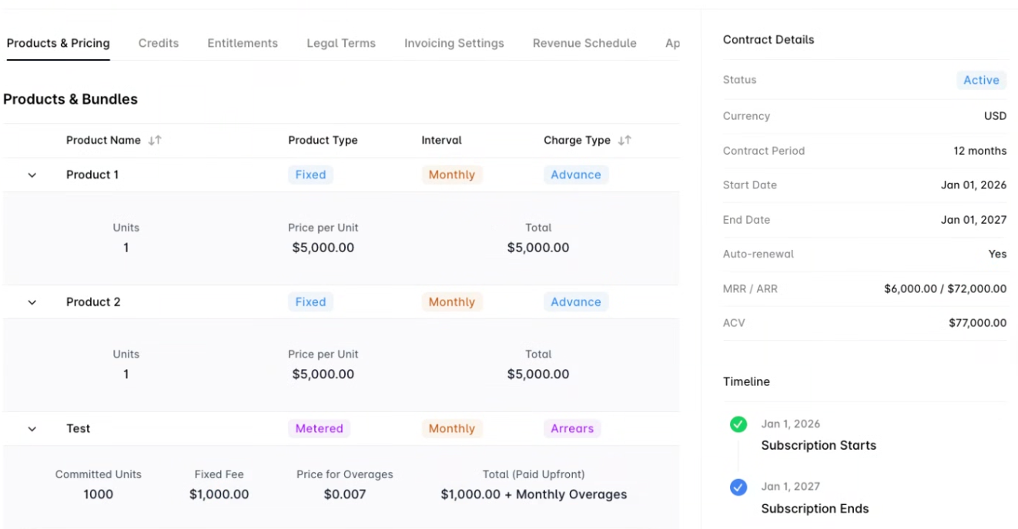The image size is (1018, 529).
Task: Click the Advance badge on Product 1
Action: coord(575,175)
